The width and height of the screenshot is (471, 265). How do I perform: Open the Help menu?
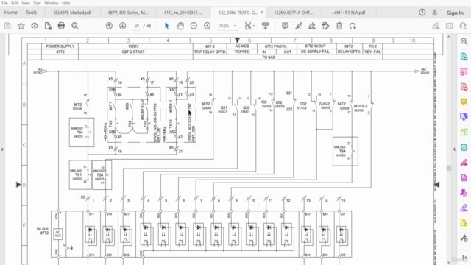point(65,3)
